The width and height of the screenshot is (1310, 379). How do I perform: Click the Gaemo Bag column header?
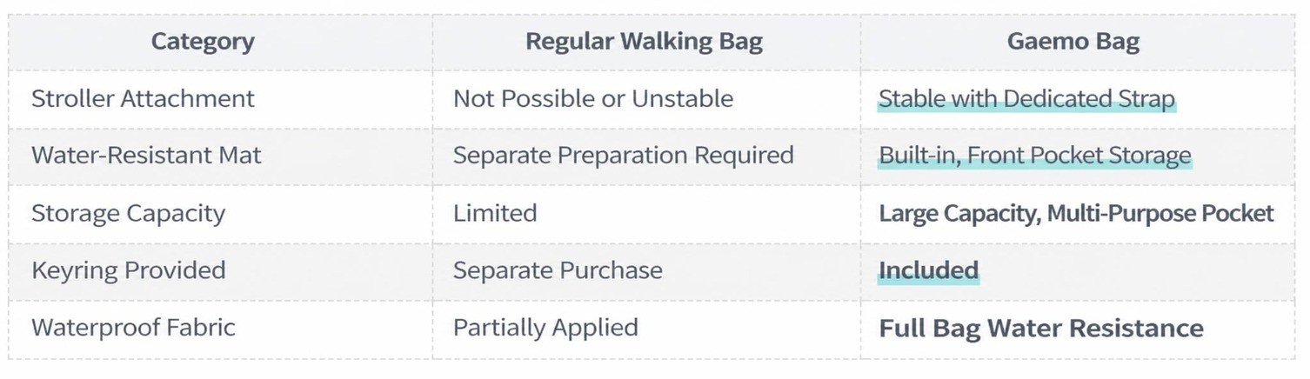[1073, 42]
